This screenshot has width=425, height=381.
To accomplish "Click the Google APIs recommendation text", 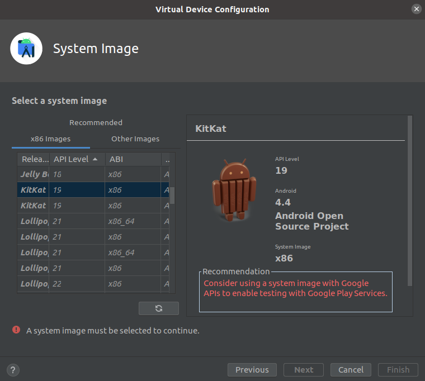I will tap(295, 288).
